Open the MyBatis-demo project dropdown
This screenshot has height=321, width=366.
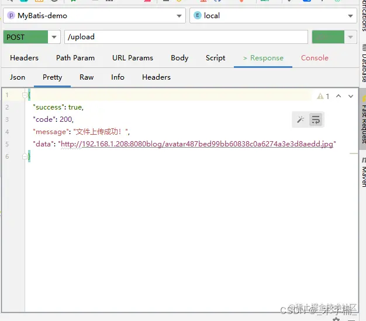94,16
